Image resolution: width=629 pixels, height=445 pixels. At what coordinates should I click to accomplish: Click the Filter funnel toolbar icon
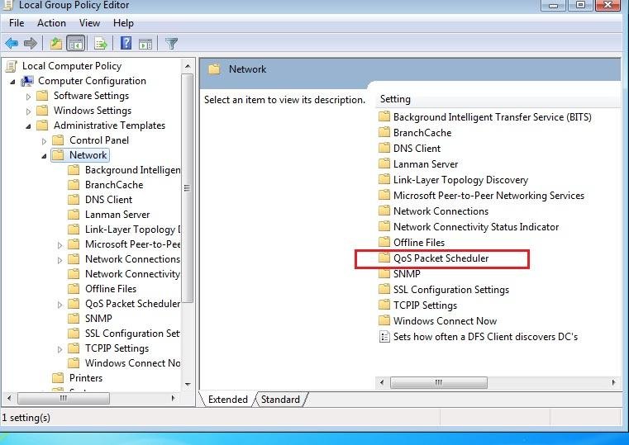pos(171,43)
